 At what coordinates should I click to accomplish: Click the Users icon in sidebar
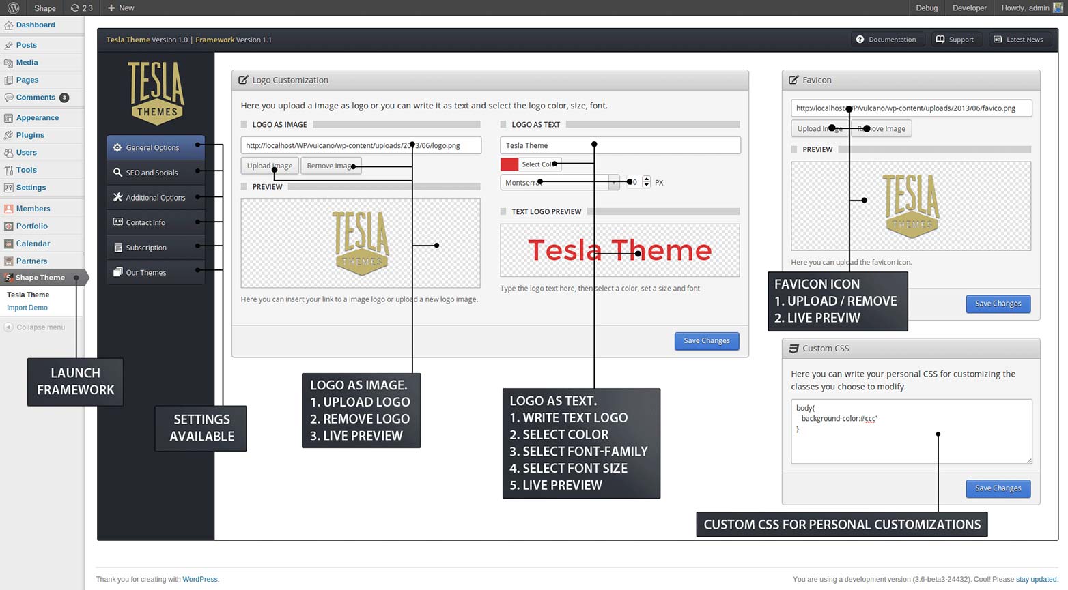point(8,153)
